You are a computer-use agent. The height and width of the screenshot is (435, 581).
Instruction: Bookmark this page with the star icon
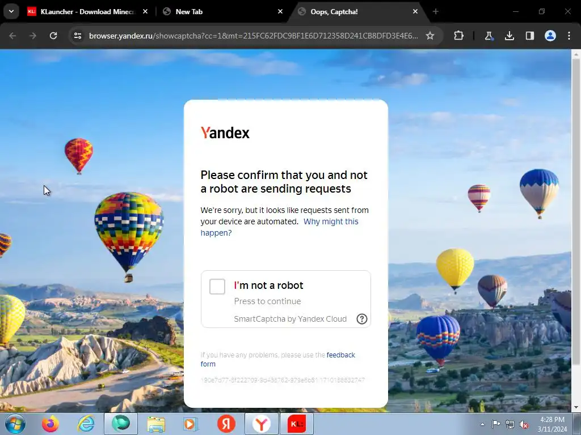click(x=430, y=36)
